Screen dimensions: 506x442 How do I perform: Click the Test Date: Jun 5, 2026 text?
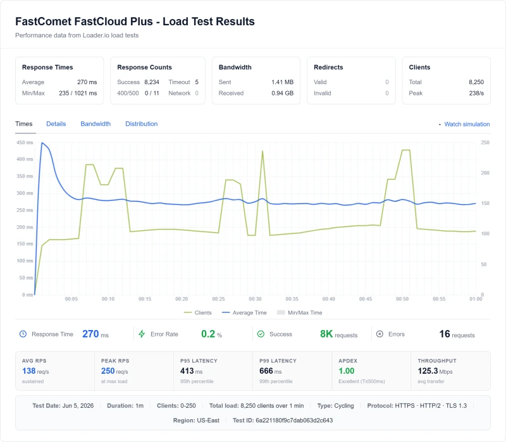pos(63,405)
